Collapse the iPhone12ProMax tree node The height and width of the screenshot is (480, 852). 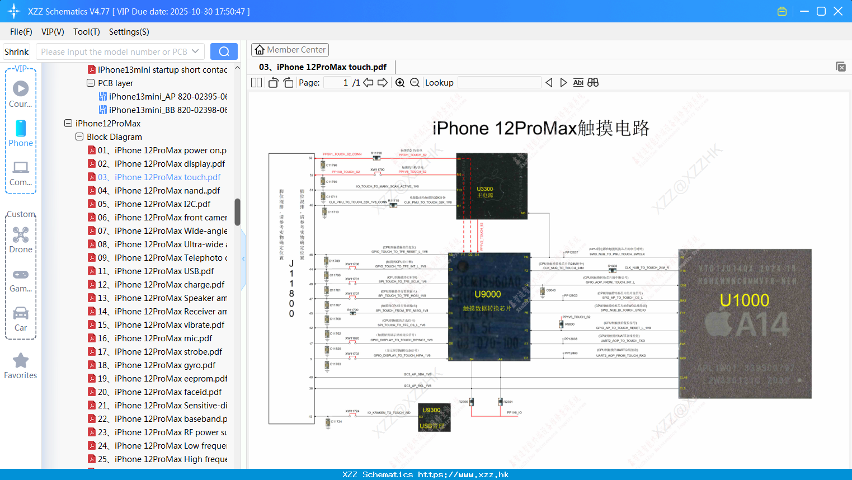[68, 123]
